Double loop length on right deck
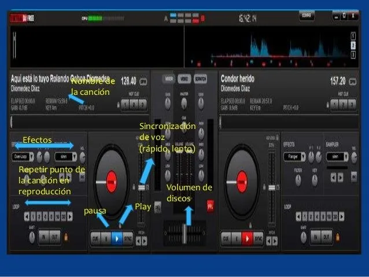This screenshot has height=277, width=369. (342, 216)
